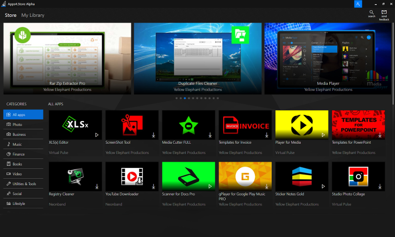395x237 pixels.
Task: Open the Media Player banner
Action: tap(328, 59)
